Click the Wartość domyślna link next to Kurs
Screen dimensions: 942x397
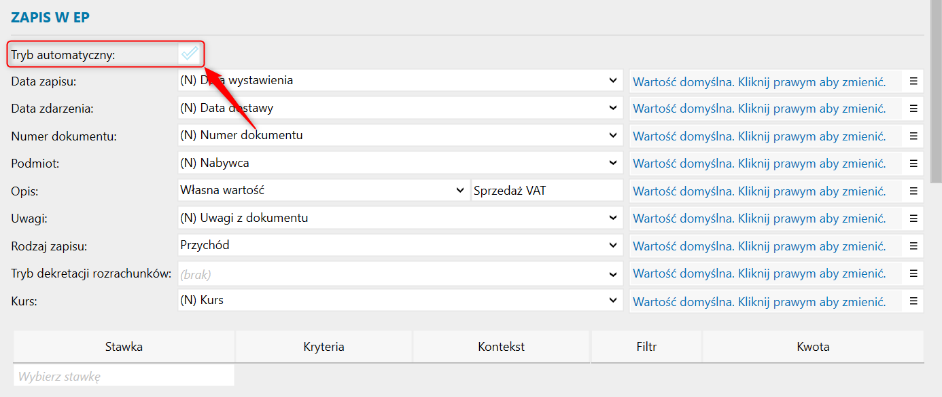click(x=759, y=302)
